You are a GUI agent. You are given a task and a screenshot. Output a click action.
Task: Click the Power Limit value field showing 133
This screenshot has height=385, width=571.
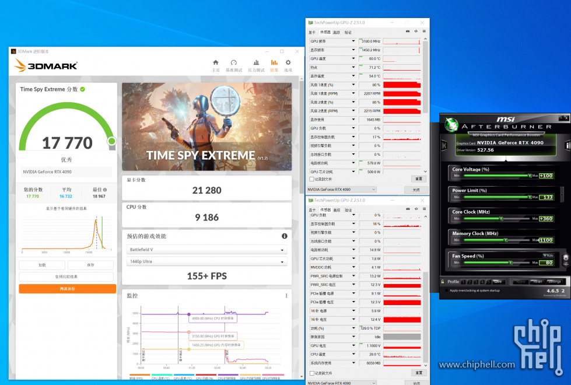coord(547,197)
